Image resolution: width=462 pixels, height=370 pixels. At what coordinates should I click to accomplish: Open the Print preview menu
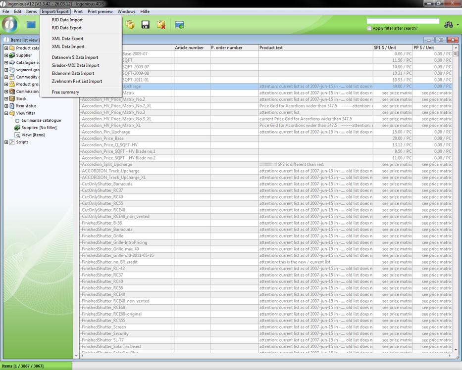(x=100, y=11)
